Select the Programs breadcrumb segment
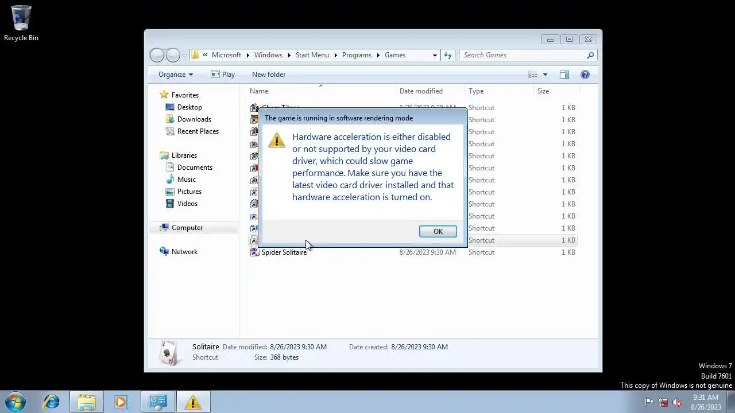 pos(357,55)
